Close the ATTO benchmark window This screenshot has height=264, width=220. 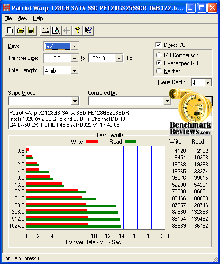point(212,8)
